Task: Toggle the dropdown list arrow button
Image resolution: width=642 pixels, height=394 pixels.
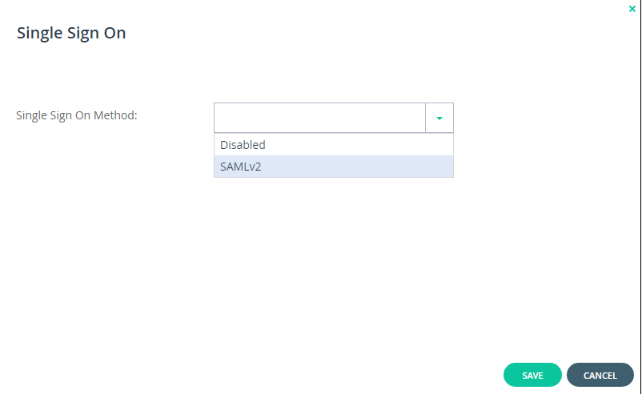Action: (439, 118)
